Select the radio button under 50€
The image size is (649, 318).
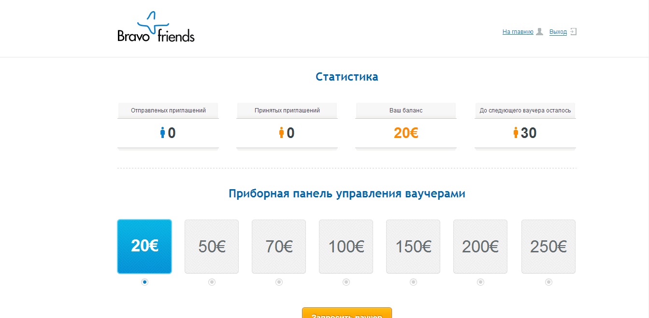coord(212,282)
